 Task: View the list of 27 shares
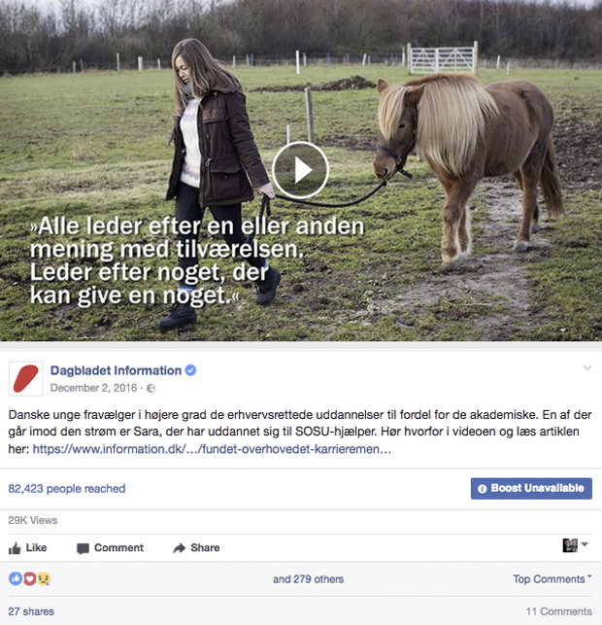pos(31,611)
